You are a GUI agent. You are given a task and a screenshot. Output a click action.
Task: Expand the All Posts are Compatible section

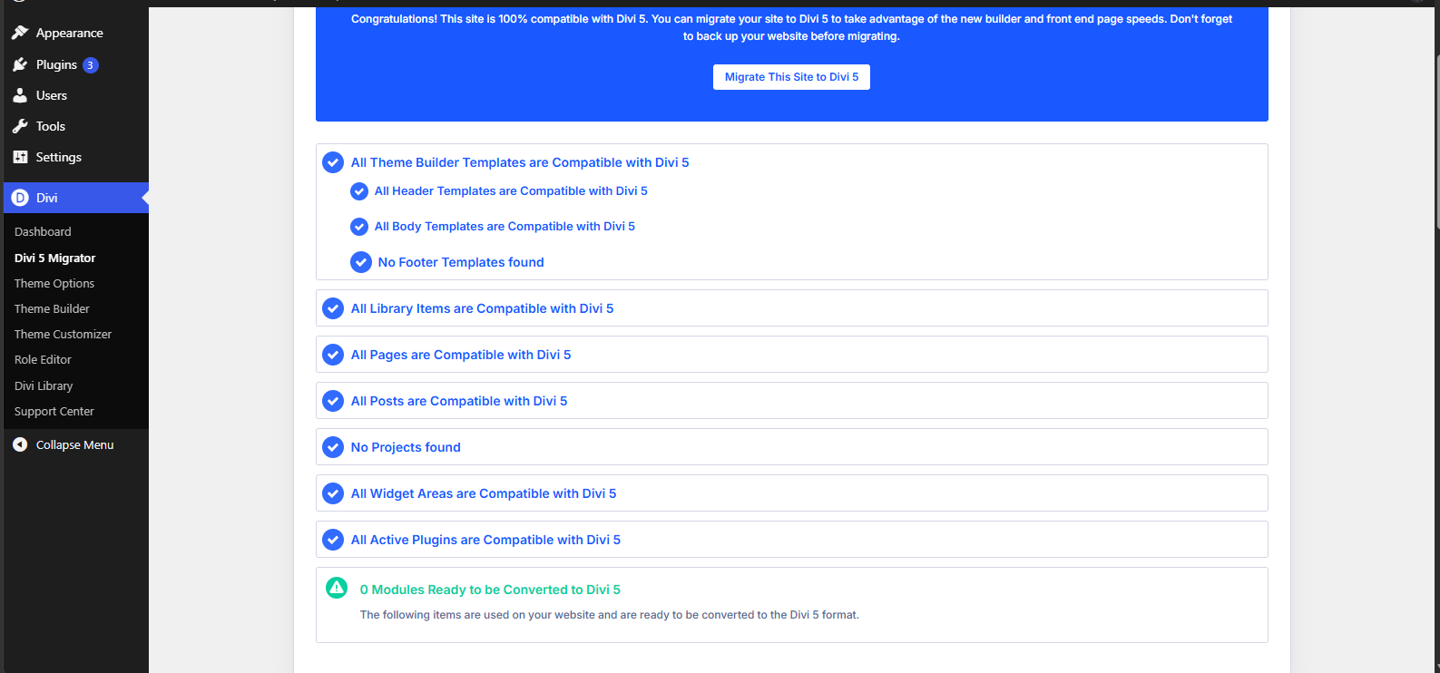[x=791, y=401]
